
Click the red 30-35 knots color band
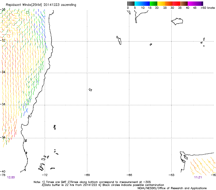point(176,4)
